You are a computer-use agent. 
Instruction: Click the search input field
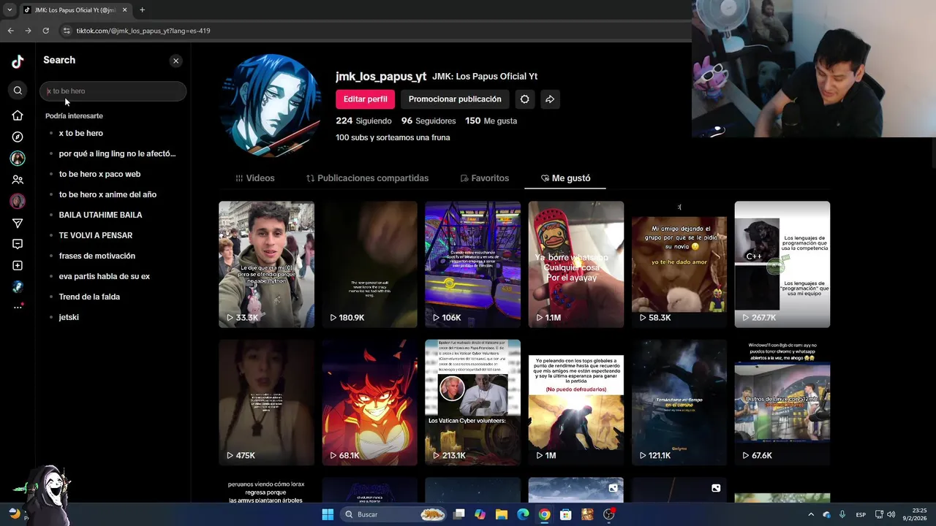point(113,91)
